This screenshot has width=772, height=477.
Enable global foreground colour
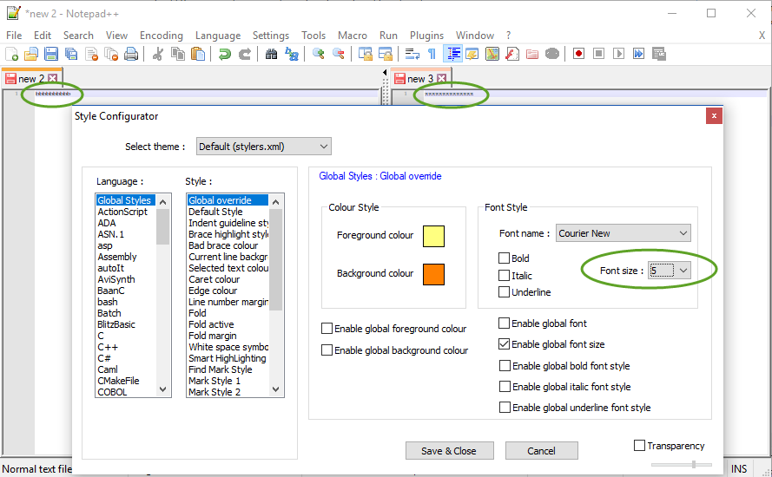327,329
